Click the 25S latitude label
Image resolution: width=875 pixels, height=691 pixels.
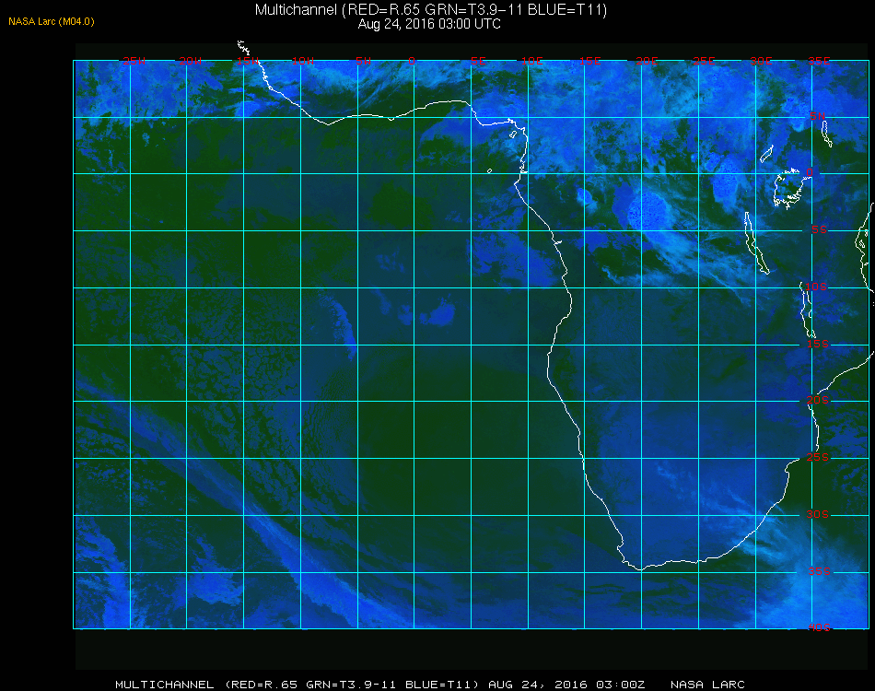[x=818, y=457]
